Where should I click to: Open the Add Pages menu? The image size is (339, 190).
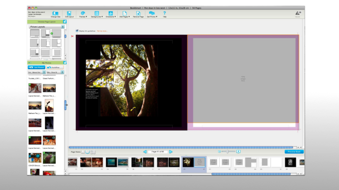(x=124, y=14)
